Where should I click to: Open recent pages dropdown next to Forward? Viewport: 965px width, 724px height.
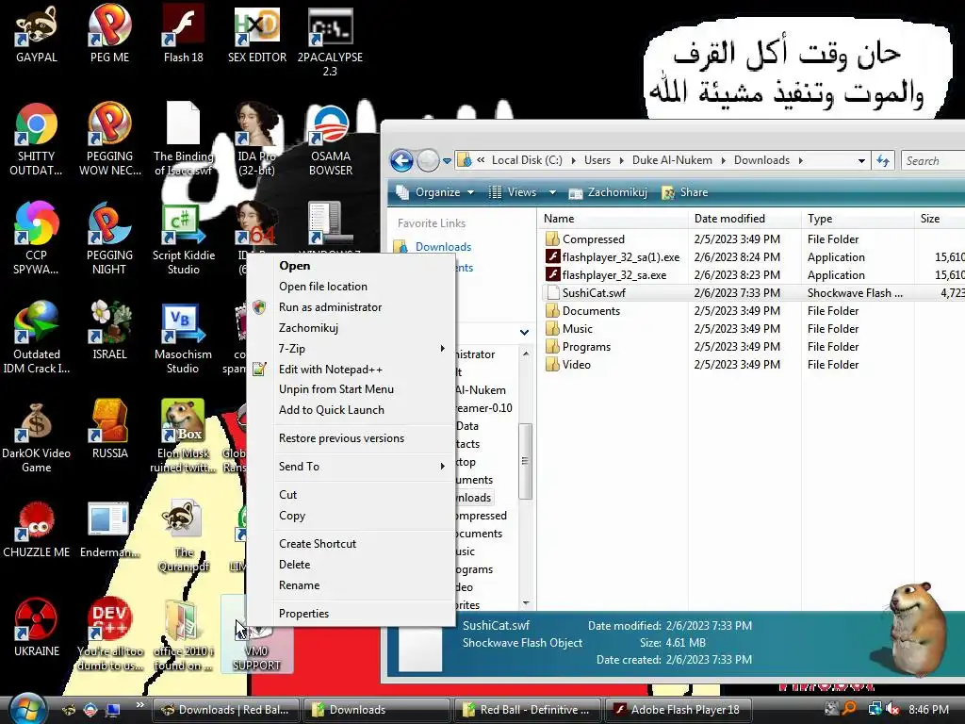(448, 161)
